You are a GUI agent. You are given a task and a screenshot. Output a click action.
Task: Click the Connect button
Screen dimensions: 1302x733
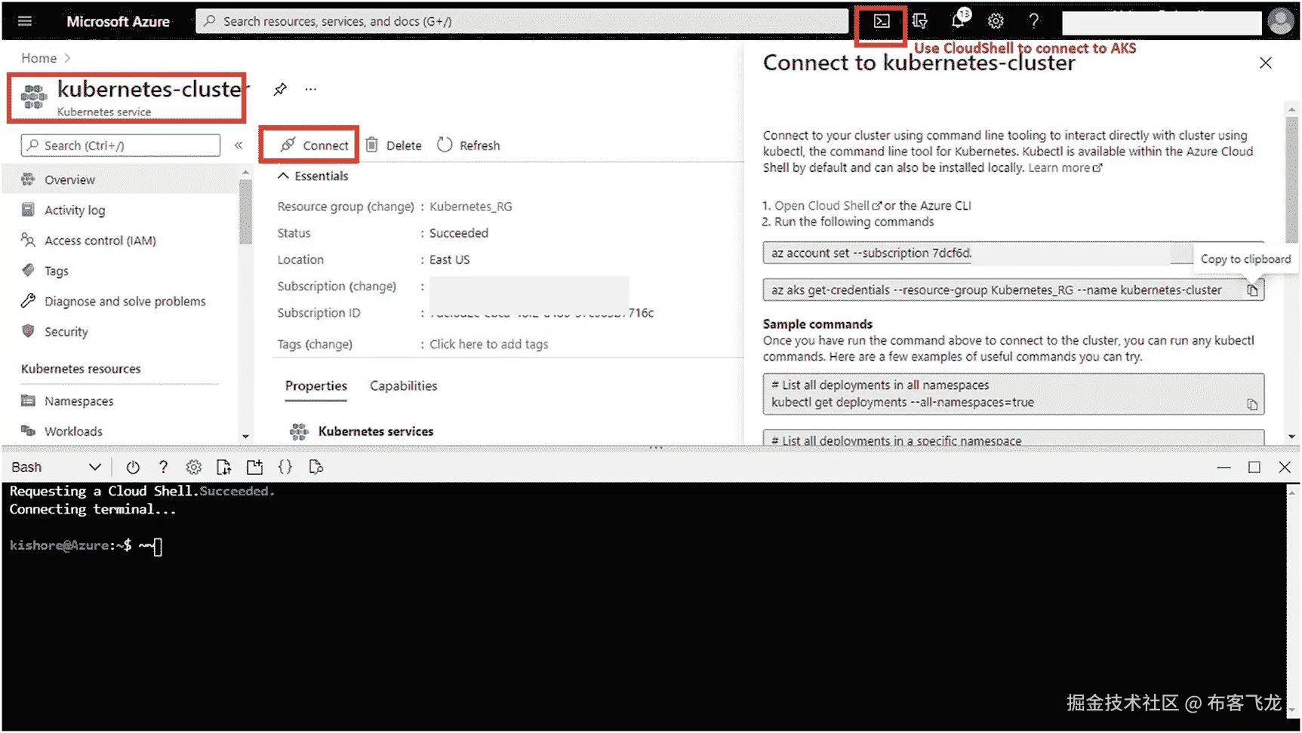click(x=315, y=146)
